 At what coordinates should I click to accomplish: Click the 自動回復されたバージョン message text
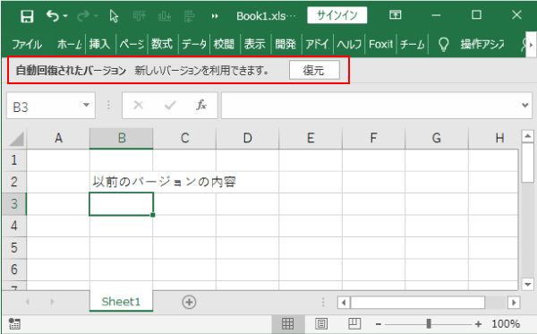coord(71,71)
